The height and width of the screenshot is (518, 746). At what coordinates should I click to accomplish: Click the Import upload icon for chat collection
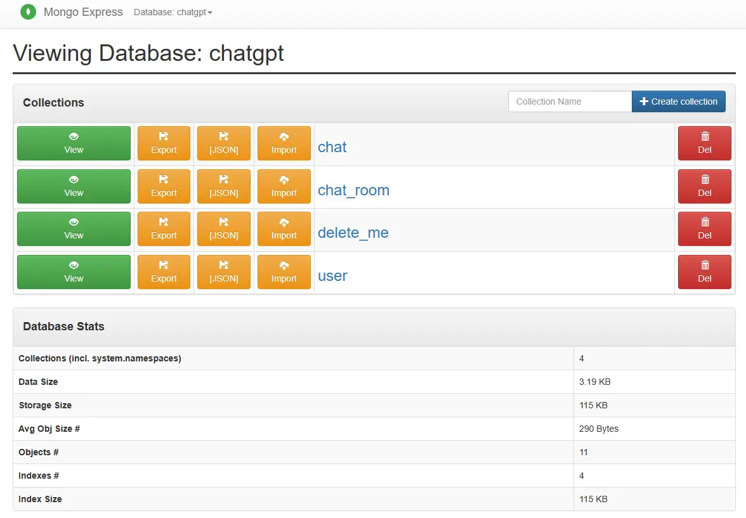[284, 137]
